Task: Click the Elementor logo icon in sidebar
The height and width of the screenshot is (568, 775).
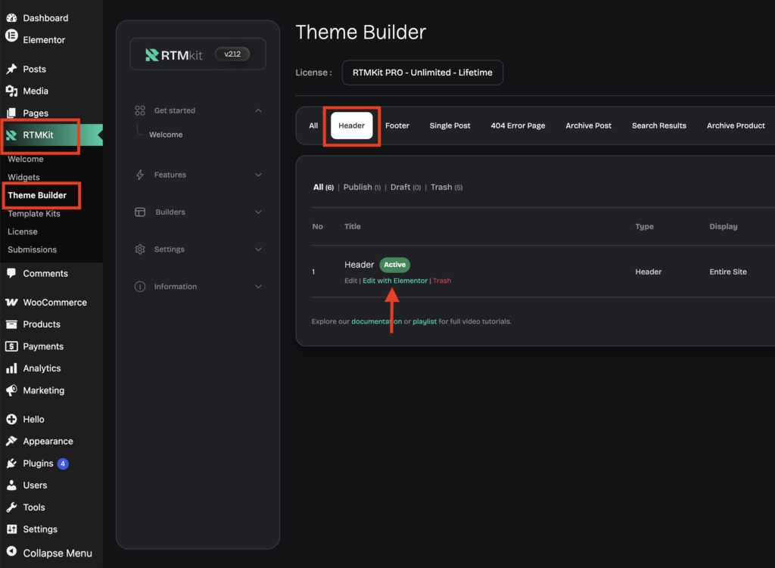Action: coord(11,36)
